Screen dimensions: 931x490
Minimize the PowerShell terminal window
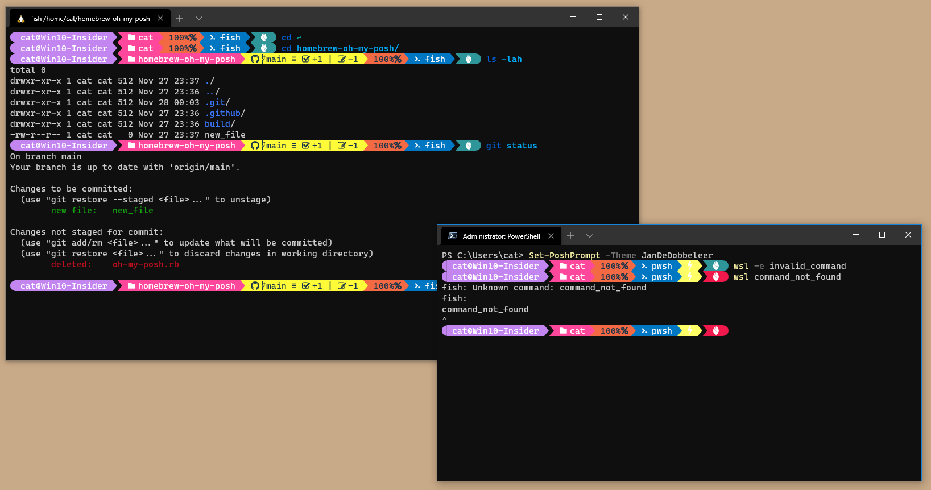(x=856, y=235)
